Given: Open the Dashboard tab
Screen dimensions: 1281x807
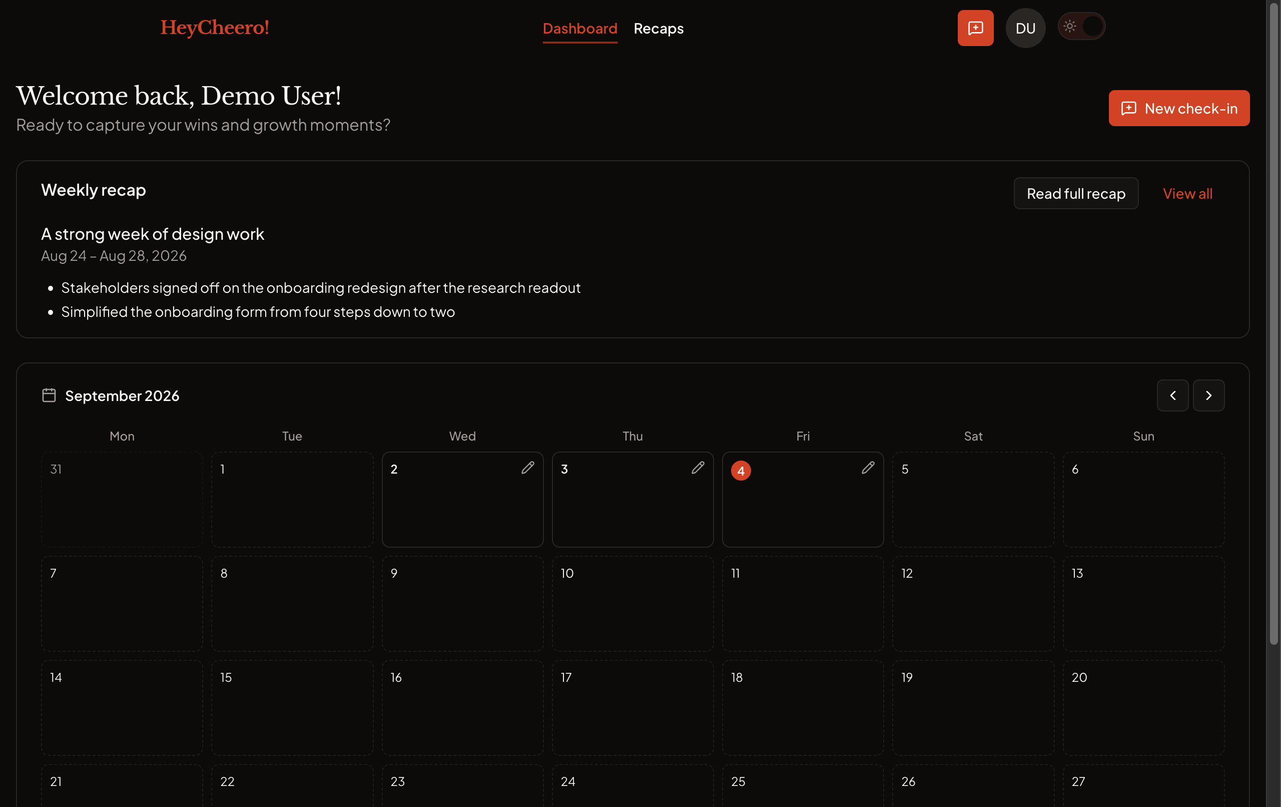Looking at the screenshot, I should (x=580, y=28).
